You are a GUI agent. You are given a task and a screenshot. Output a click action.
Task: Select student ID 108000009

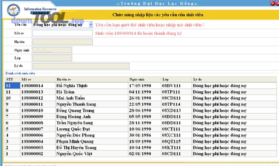pos(32,117)
